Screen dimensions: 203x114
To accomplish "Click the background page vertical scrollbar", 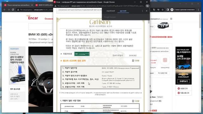I will click(x=200, y=21).
